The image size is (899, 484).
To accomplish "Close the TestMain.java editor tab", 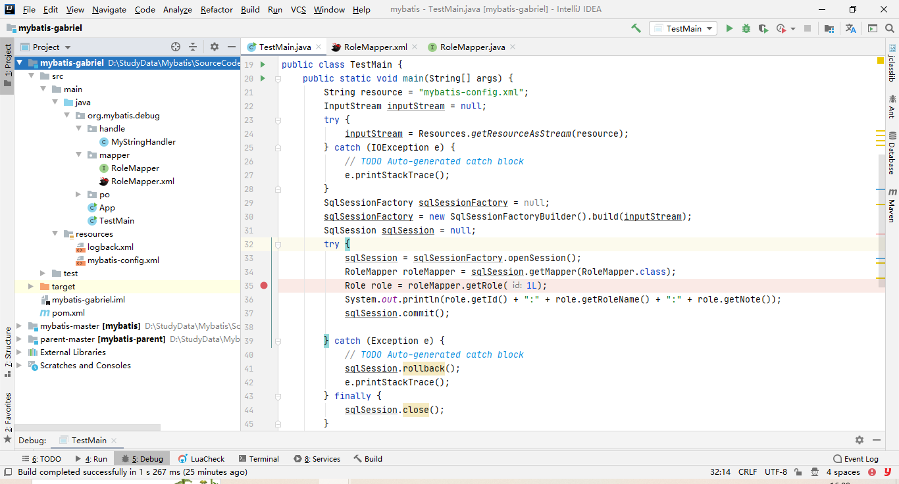I will pos(319,47).
